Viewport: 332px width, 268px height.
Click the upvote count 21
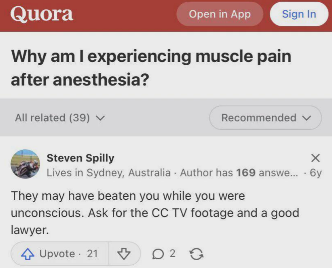click(x=92, y=254)
